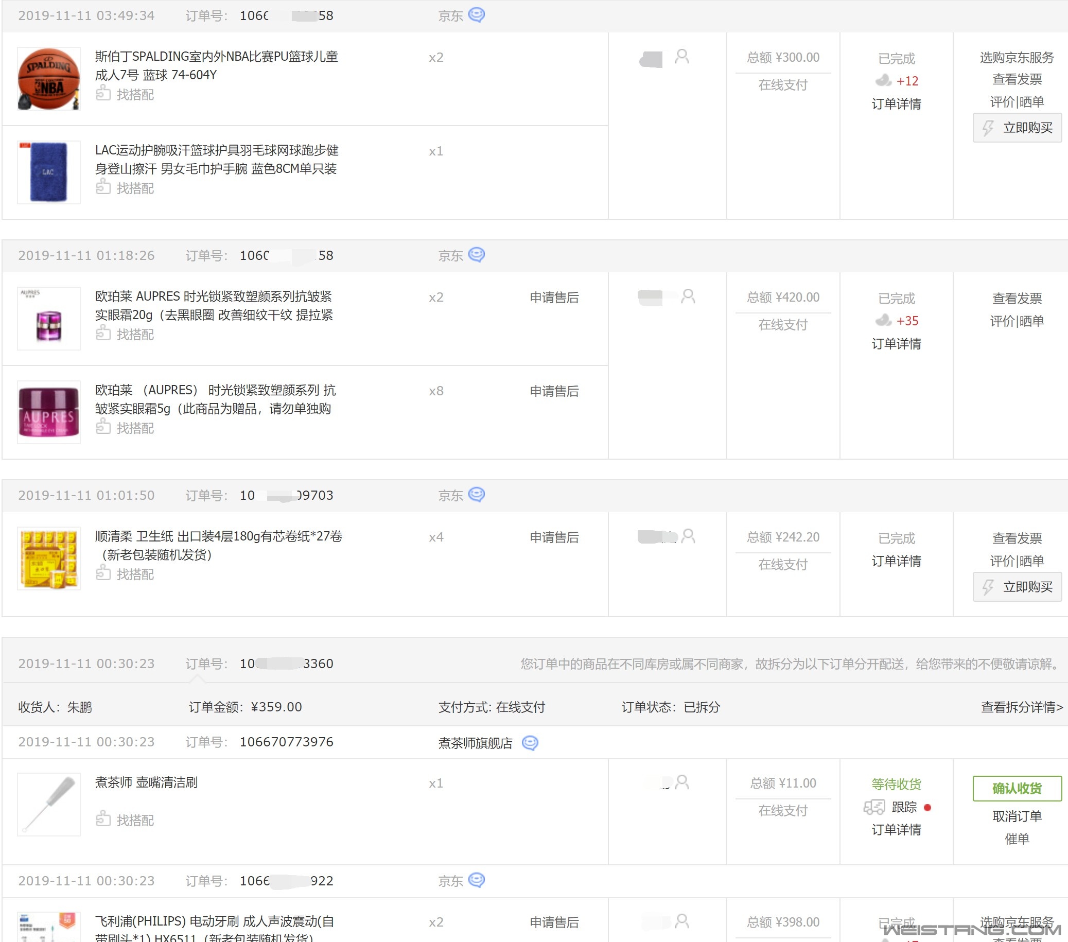Click the +12 JD beans reward icon
The width and height of the screenshot is (1068, 942).
pos(883,80)
